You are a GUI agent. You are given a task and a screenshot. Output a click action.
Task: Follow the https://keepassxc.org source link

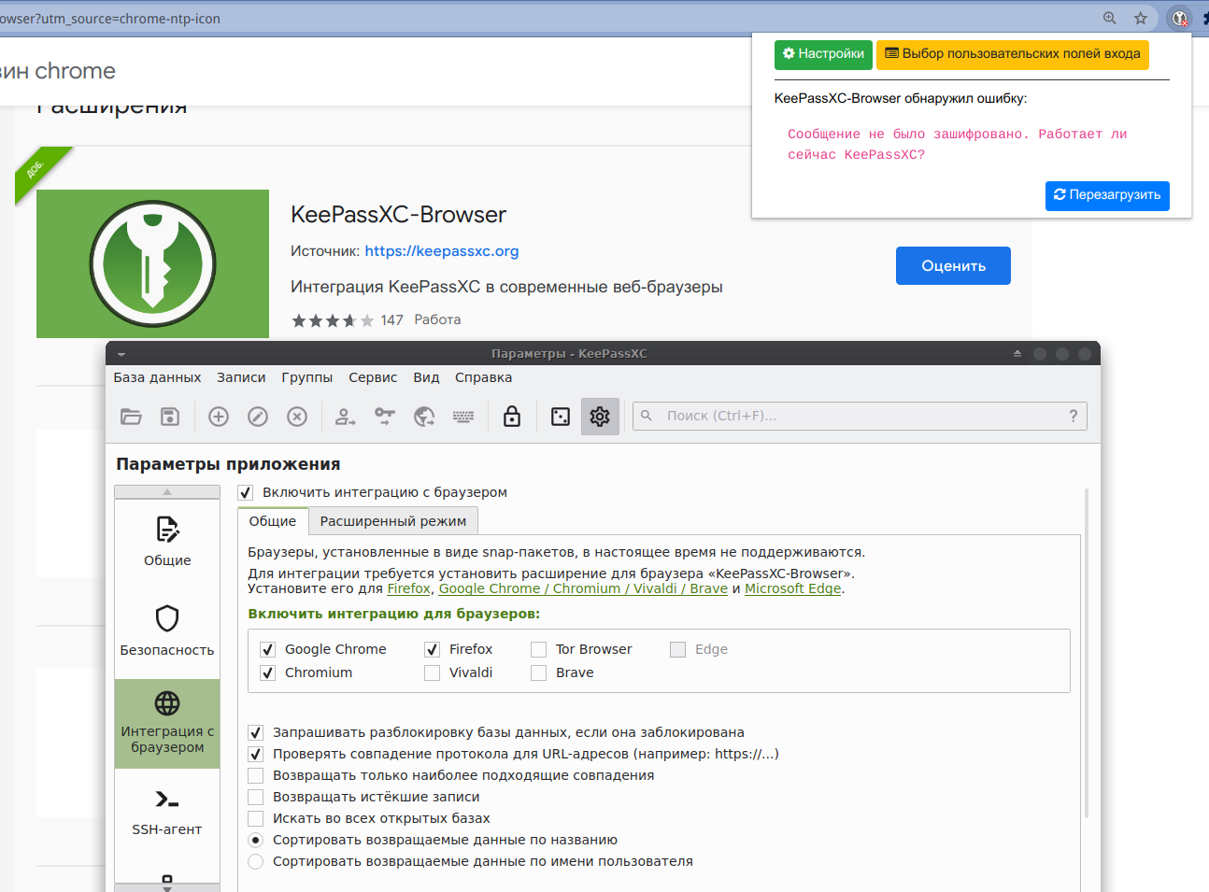(442, 251)
